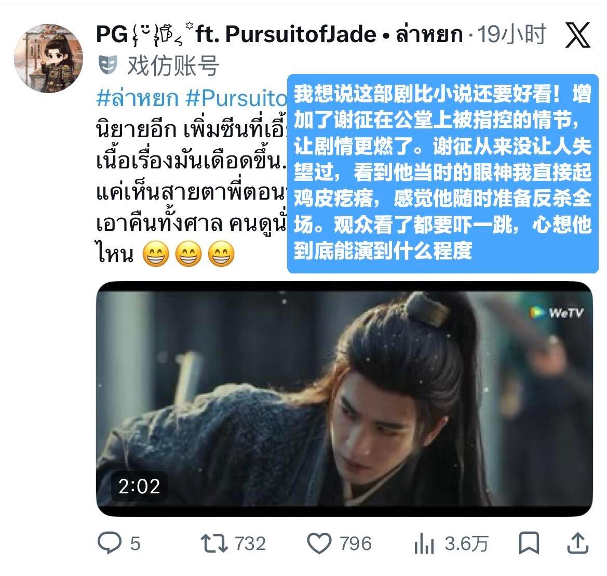Open the PG ft. PursuitofJade display name
This screenshot has height=576, width=607.
point(279,34)
